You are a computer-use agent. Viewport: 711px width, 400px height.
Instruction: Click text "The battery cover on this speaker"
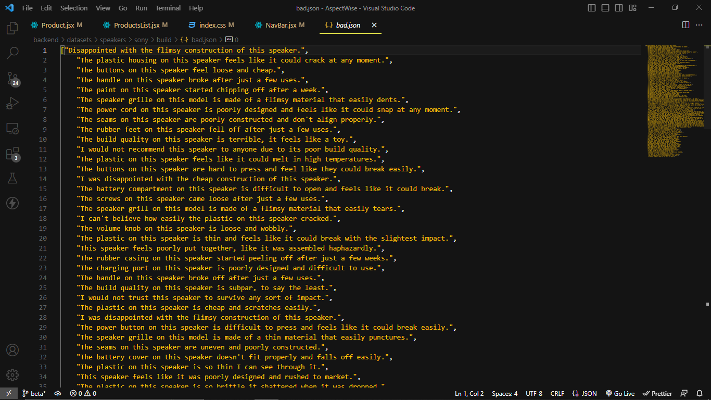click(147, 357)
